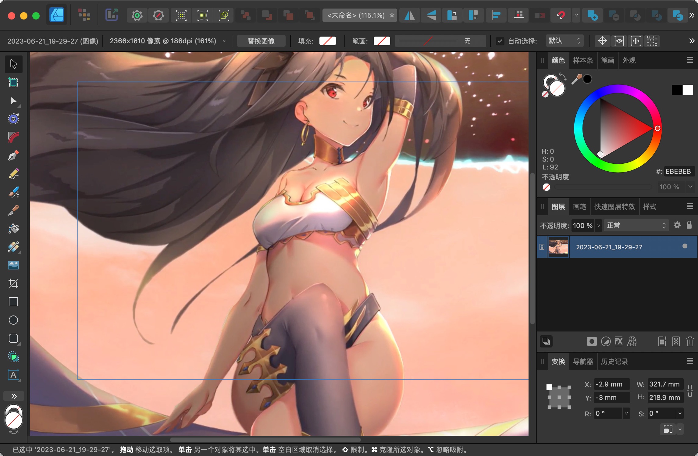Select the Node tool

tap(13, 101)
